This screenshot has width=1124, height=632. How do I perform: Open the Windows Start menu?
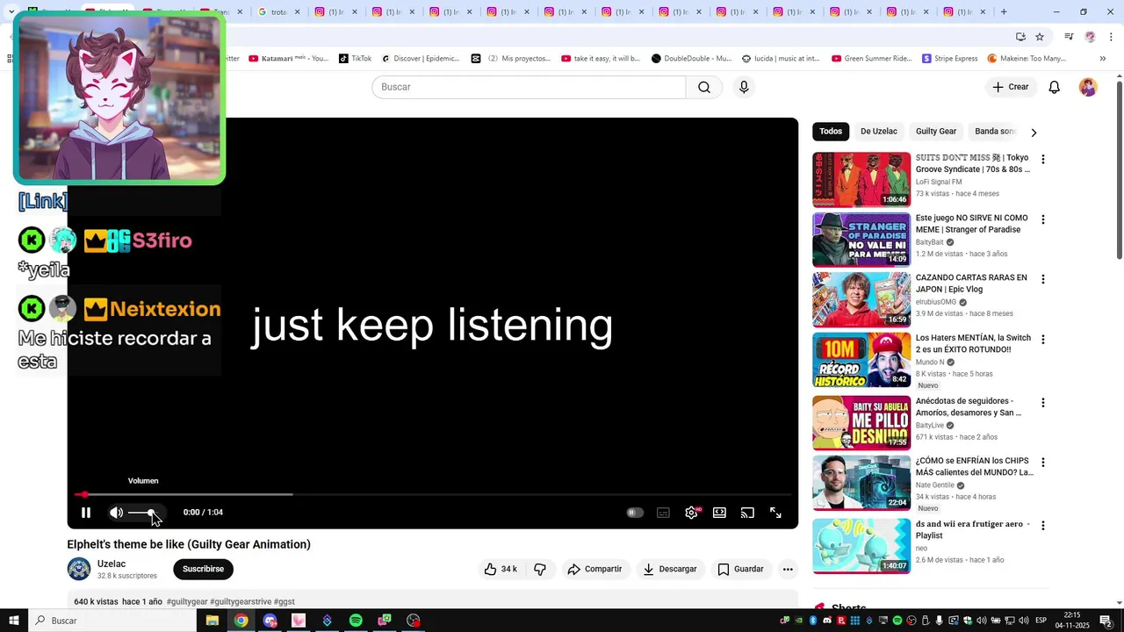(x=14, y=621)
